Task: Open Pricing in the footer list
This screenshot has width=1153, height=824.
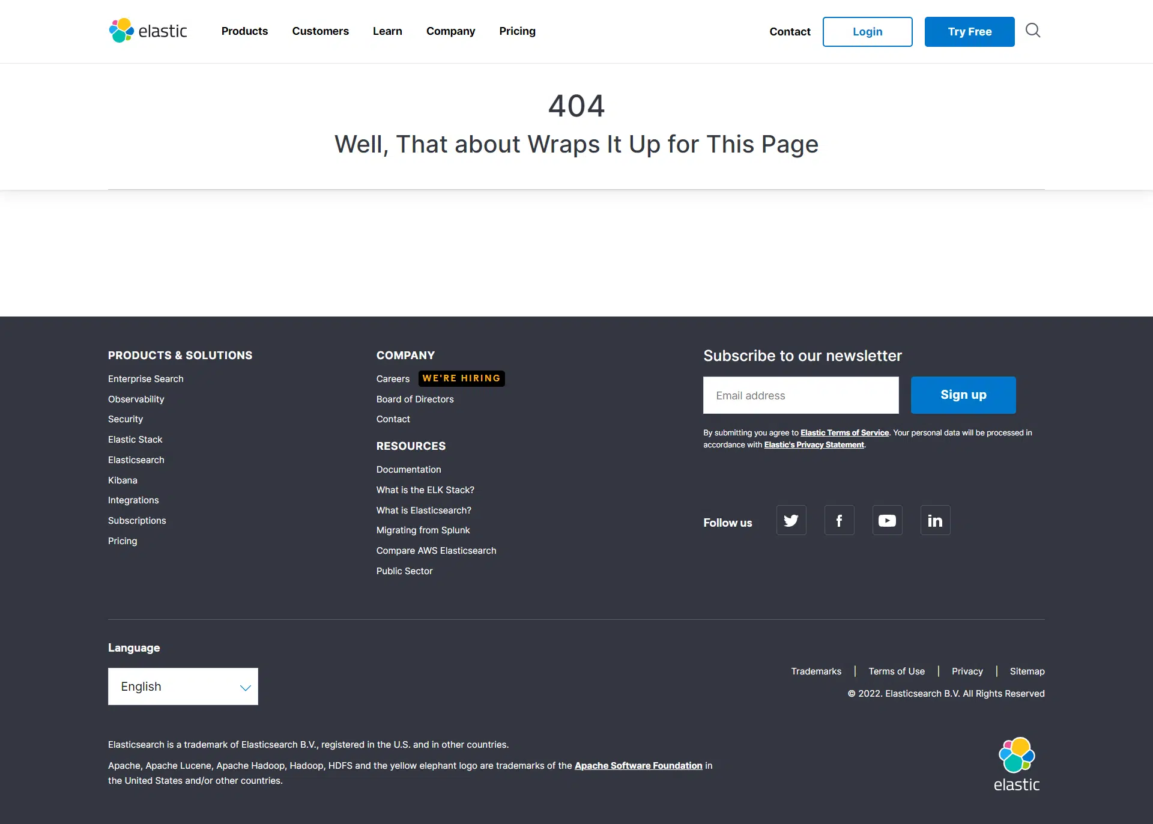Action: point(123,541)
